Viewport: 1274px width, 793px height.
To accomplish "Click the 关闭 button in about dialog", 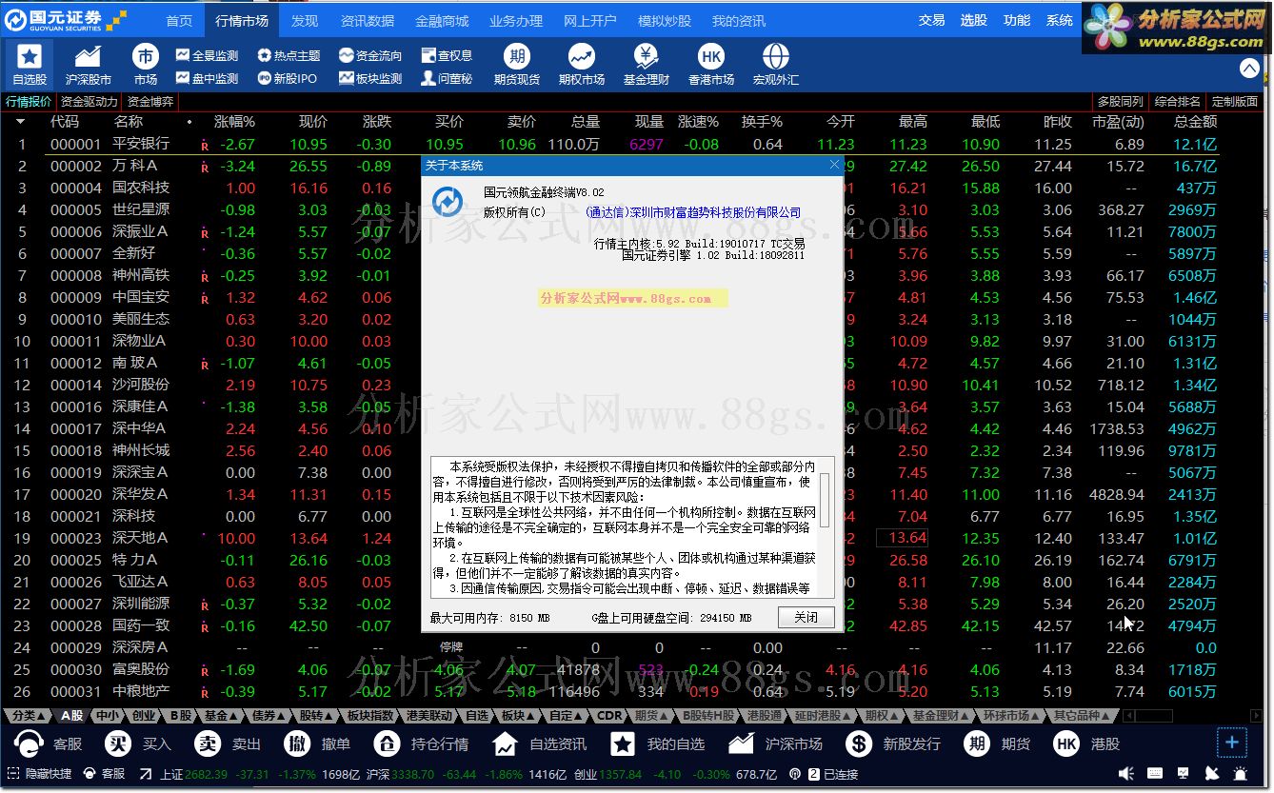I will (x=806, y=617).
